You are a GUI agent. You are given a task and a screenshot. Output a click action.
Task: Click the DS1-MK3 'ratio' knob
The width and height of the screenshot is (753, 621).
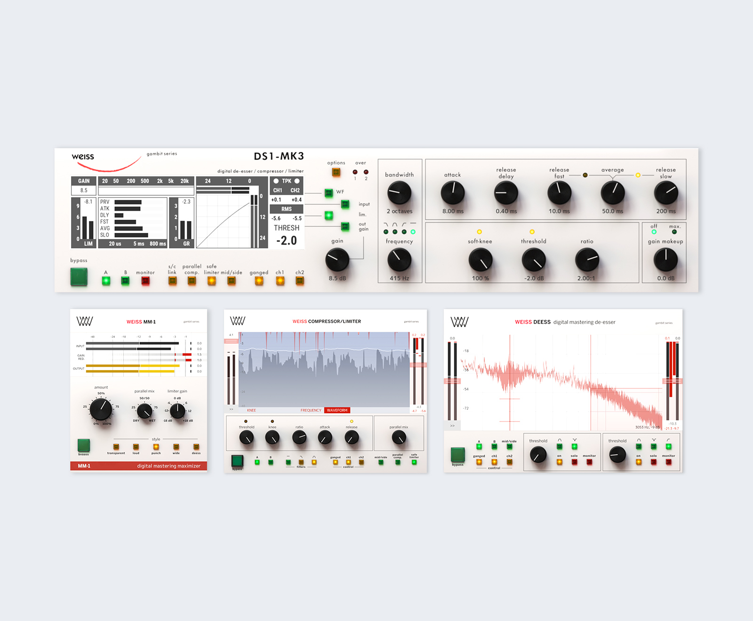point(587,260)
